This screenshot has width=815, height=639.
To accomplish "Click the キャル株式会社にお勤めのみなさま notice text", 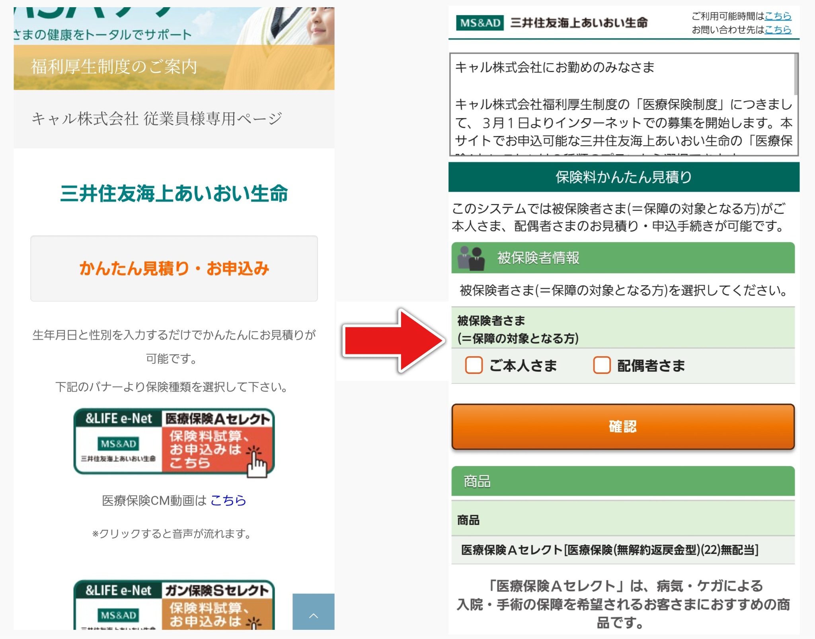I will (555, 67).
